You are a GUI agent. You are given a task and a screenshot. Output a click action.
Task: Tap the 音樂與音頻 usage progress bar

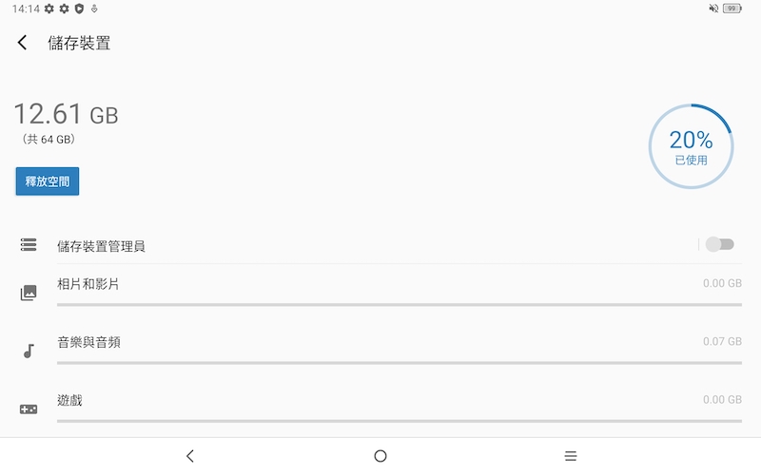[400, 363]
